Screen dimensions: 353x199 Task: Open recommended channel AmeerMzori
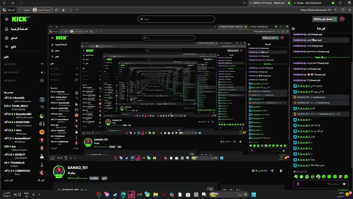tap(24, 140)
